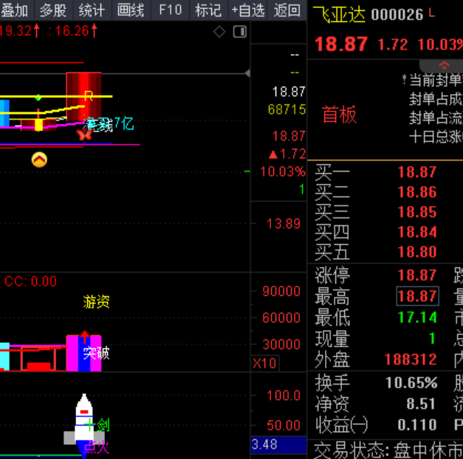The height and width of the screenshot is (459, 463).
Task: Add stock to watchlist via +自选
Action: 247,10
